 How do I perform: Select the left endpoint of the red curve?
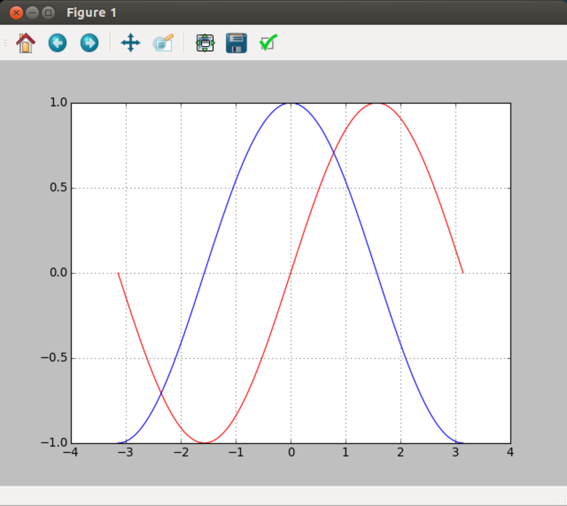[118, 273]
